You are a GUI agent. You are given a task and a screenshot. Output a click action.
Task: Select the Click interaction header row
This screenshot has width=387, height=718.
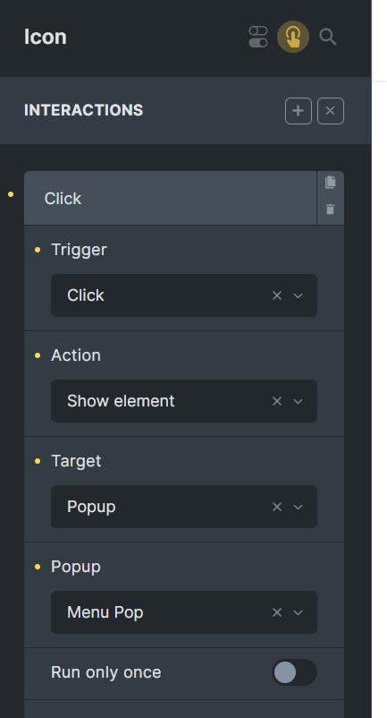170,198
